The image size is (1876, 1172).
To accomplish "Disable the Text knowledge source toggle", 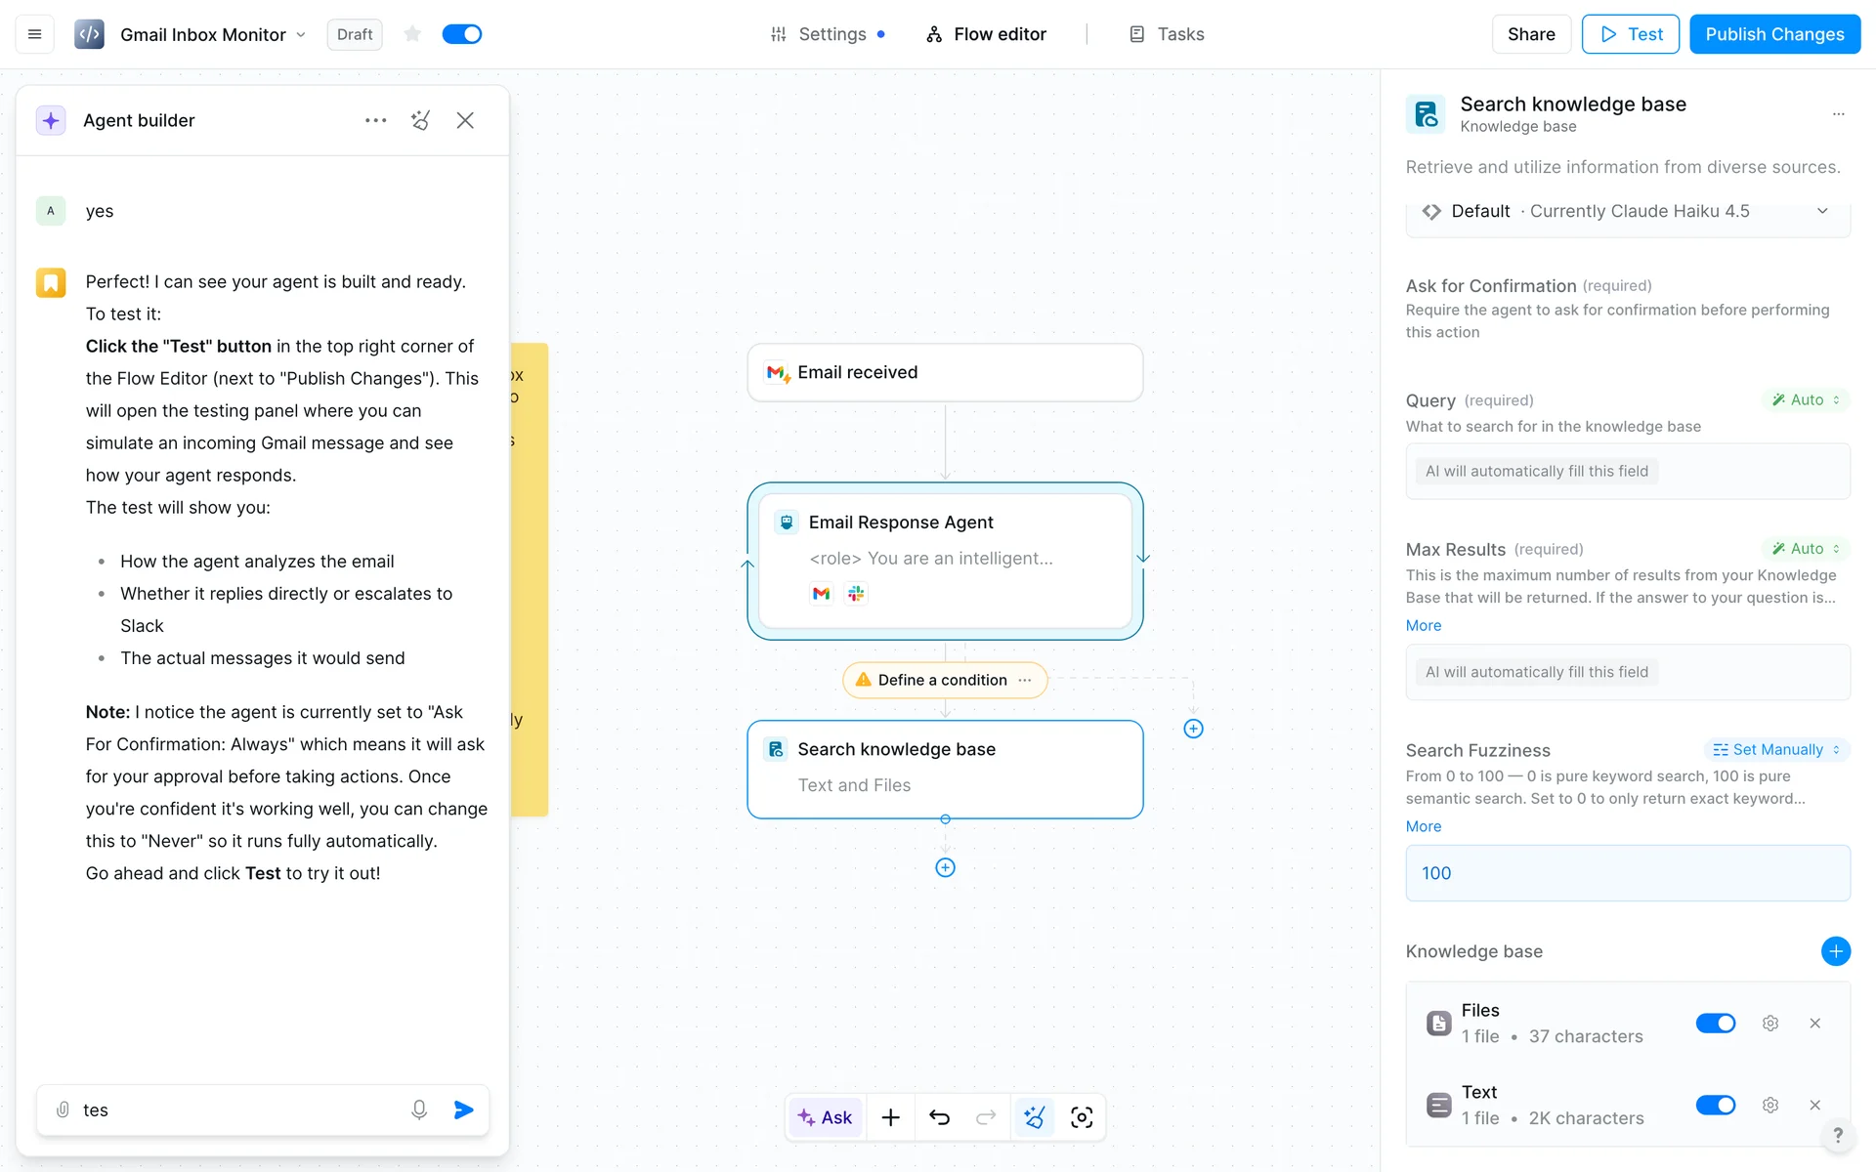I will pyautogui.click(x=1715, y=1106).
